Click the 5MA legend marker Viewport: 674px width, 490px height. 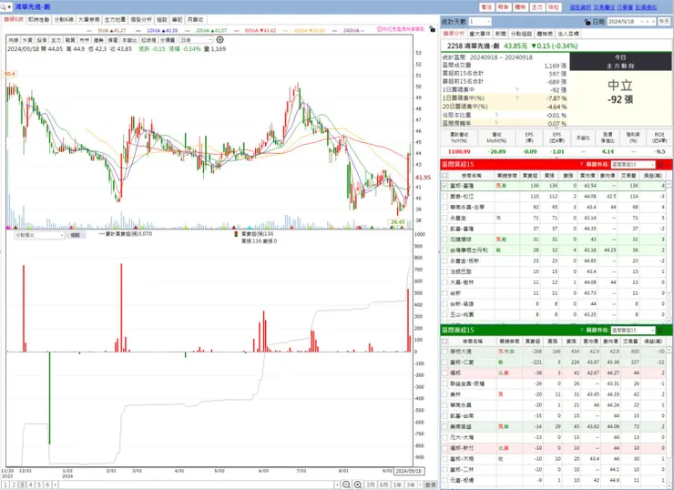coord(89,31)
